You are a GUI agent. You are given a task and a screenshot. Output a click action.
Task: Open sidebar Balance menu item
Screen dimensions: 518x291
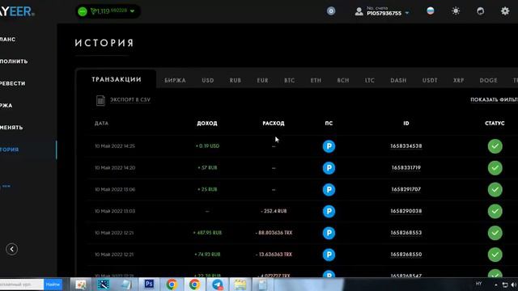[x=8, y=40]
